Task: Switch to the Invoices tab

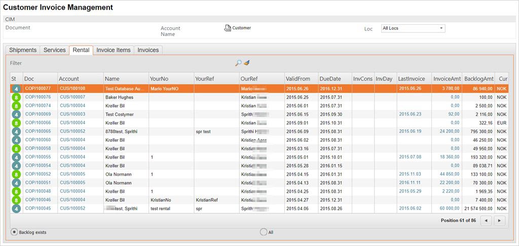Action: [x=148, y=50]
